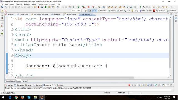Expand the Debug gear dropdown arrow
Viewport: 178px width, 100px height.
tap(76, 7)
